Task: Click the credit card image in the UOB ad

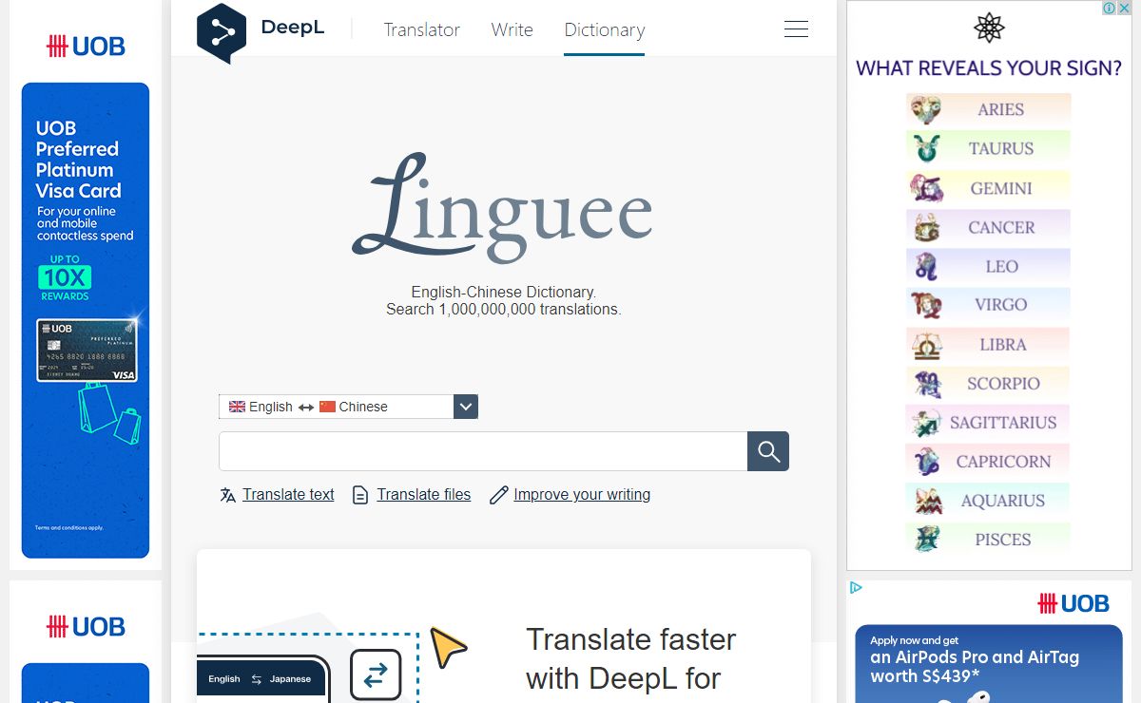Action: tap(87, 351)
